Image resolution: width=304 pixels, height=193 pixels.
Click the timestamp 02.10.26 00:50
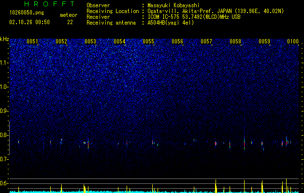(x=29, y=22)
